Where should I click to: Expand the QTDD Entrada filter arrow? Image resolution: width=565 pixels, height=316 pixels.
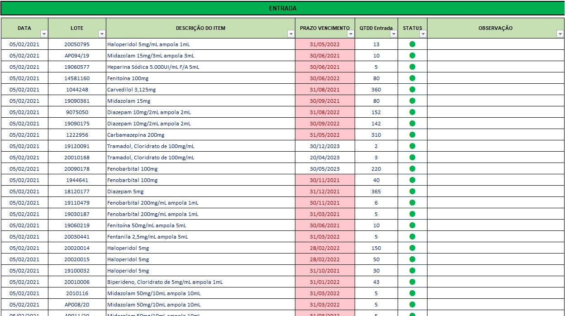394,34
